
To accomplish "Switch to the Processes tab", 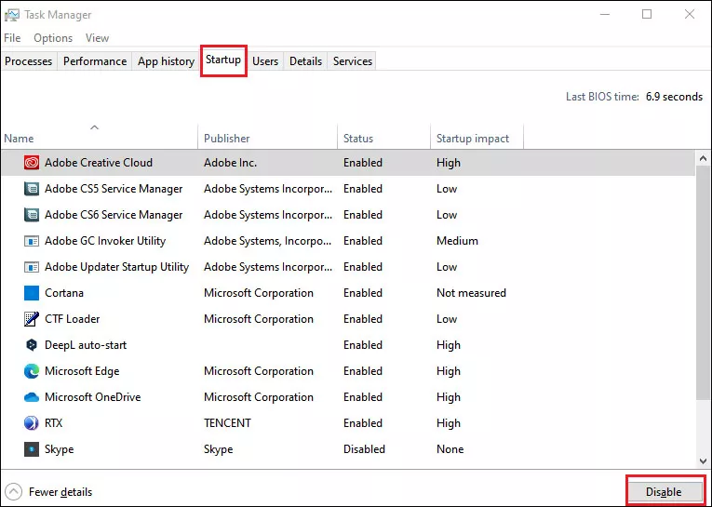I will coord(29,61).
